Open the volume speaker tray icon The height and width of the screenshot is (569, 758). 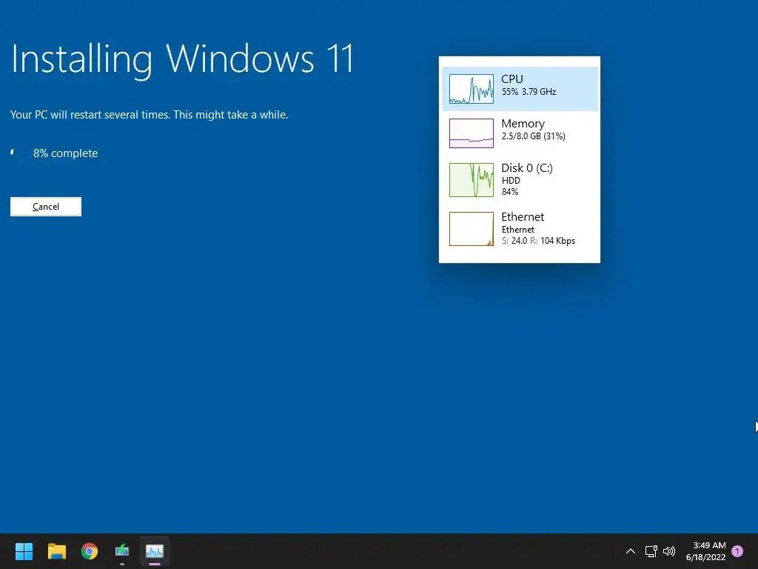pos(669,551)
